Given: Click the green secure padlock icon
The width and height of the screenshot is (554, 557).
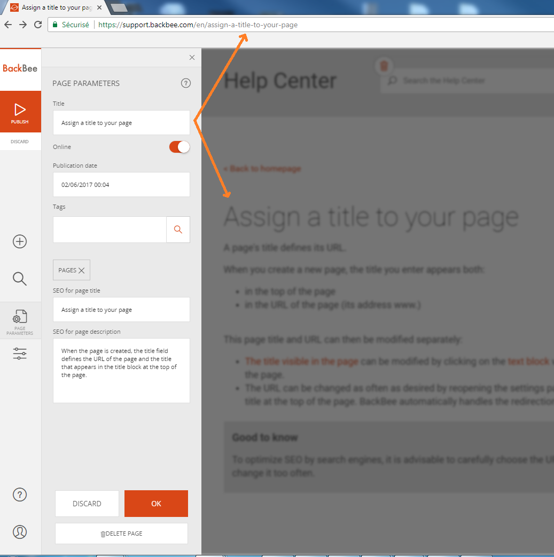Looking at the screenshot, I should pyautogui.click(x=54, y=25).
